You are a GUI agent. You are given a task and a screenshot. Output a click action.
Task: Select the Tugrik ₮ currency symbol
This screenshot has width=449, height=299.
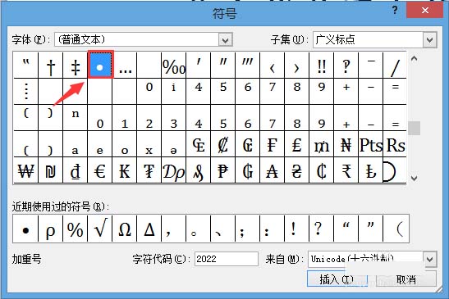click(x=149, y=170)
